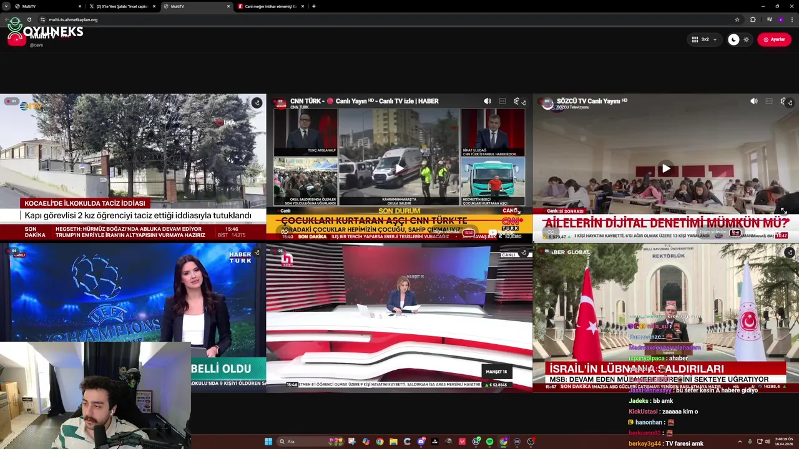
Task: Mute the SÖZCÜ TV stream volume icon
Action: 754,101
